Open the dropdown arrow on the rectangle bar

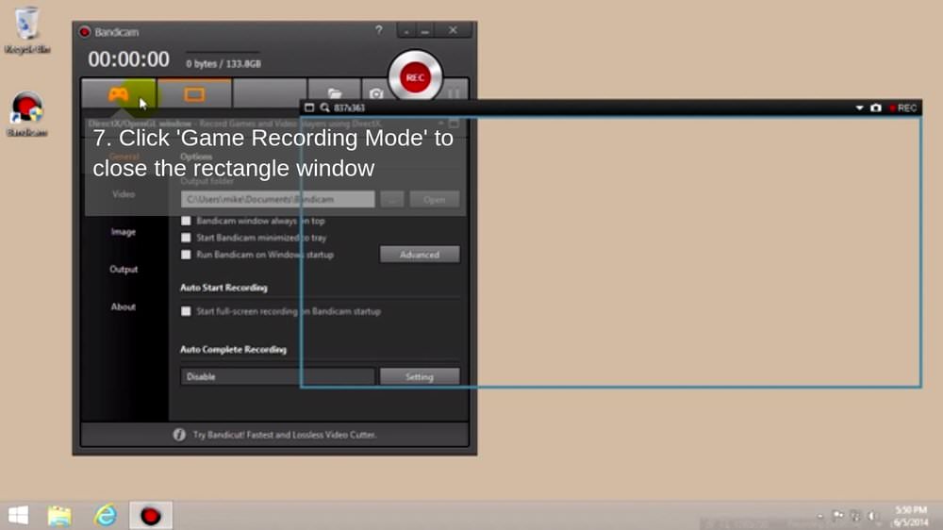tap(859, 108)
